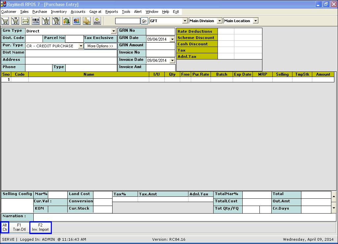Click the Go button

tap(144, 21)
